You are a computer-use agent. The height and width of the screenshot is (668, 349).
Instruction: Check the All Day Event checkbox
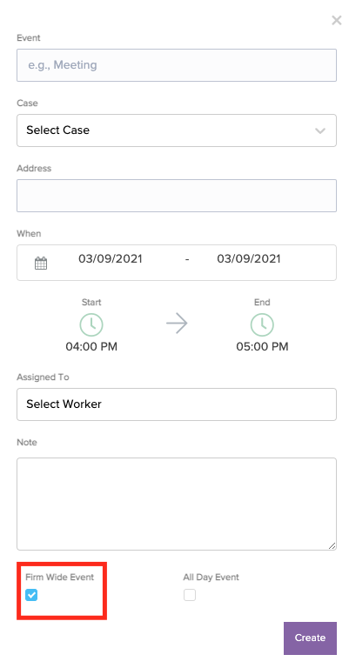click(x=190, y=595)
